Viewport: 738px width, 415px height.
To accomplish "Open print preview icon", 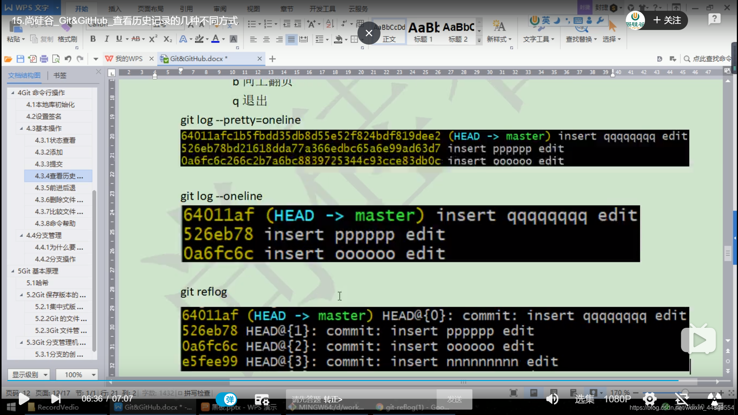I will (x=56, y=59).
